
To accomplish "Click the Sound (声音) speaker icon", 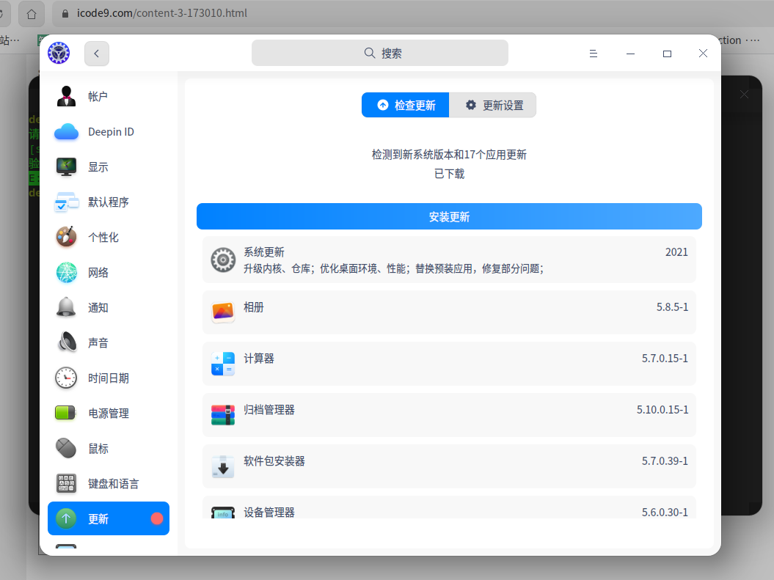I will tap(67, 342).
